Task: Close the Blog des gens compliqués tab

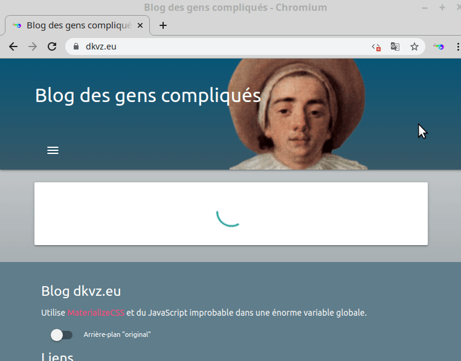Action: click(x=141, y=25)
